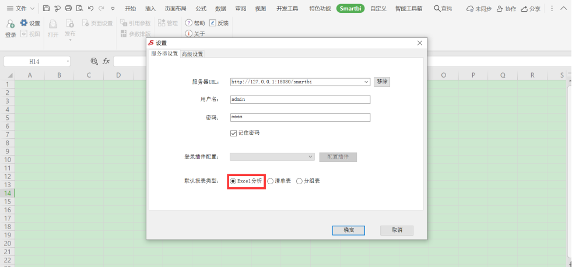
Task: Switch to the 智能工具箱 ribbon tab
Action: point(409,8)
